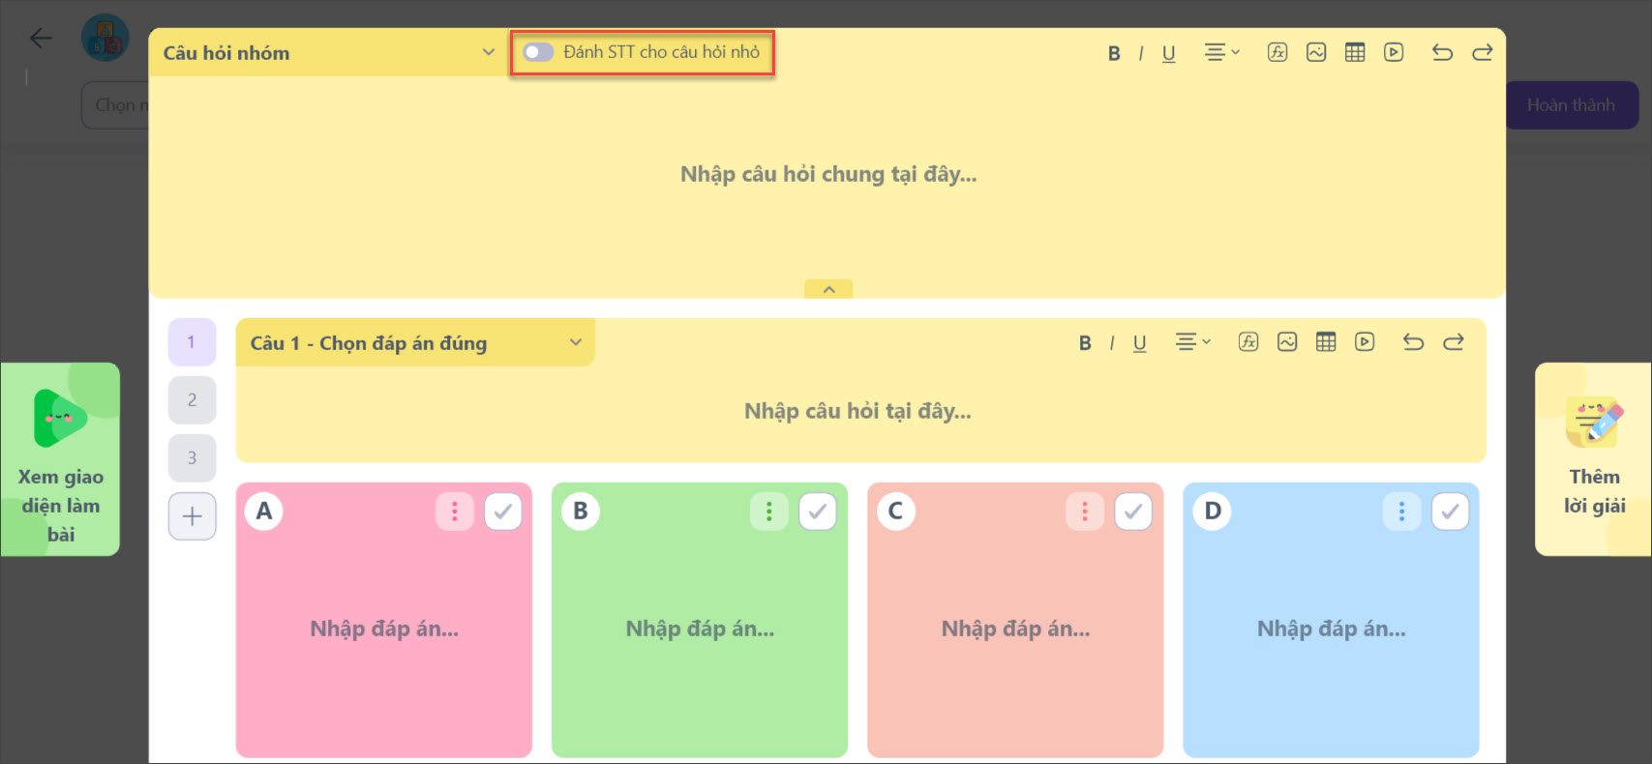Insert formula in group question toolbar
The height and width of the screenshot is (764, 1652).
[1277, 52]
